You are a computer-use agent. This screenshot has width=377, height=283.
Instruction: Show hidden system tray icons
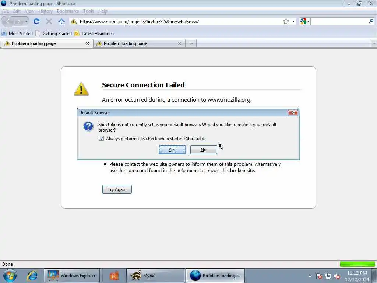coord(310,276)
